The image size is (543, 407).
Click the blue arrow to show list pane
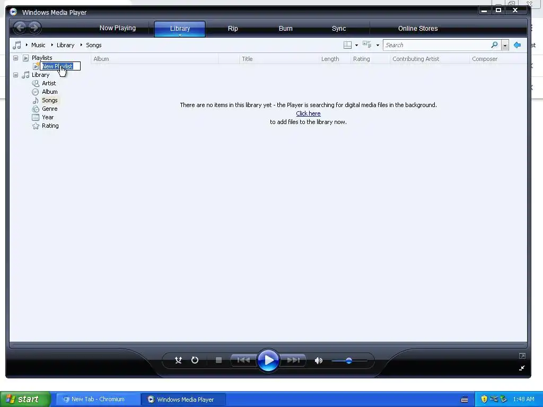point(518,45)
